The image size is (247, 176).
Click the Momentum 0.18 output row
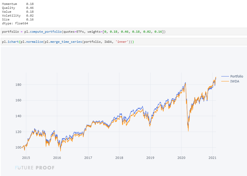coord(18,4)
